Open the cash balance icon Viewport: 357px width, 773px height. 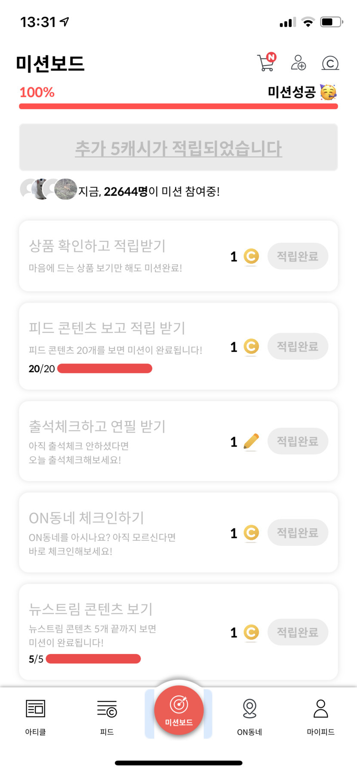(x=330, y=63)
